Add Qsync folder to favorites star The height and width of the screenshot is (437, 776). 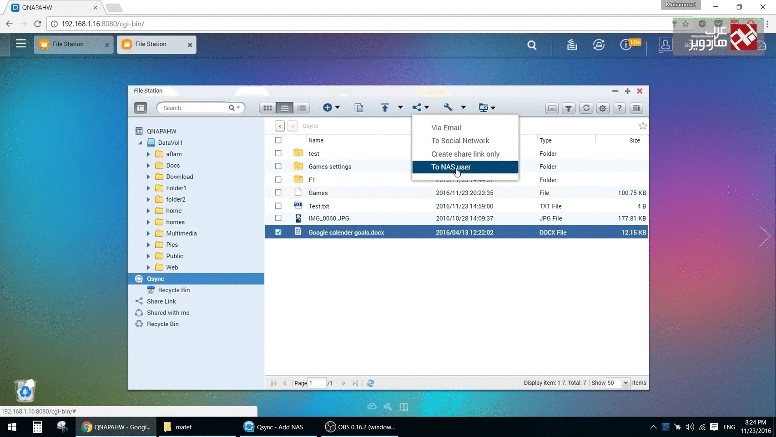pos(642,126)
